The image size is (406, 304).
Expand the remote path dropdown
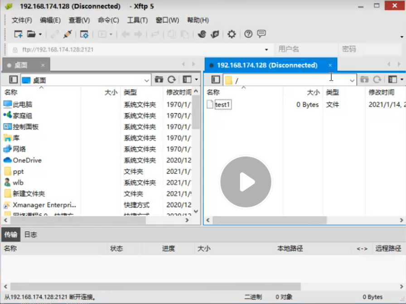click(x=352, y=81)
